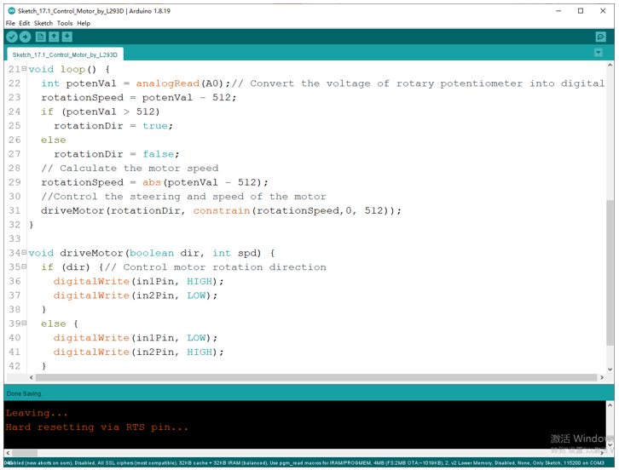619x470 pixels.
Task: Collapse the if (dir) block fold marker
Action: [24, 267]
